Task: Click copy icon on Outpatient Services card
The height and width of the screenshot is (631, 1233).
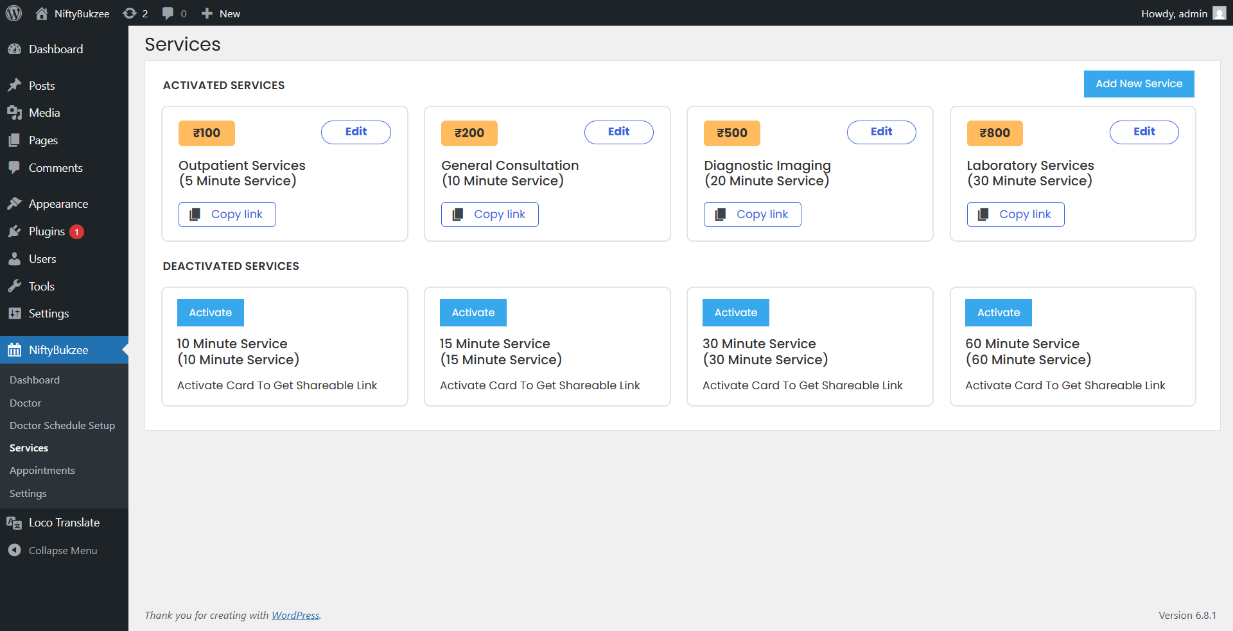Action: tap(195, 214)
